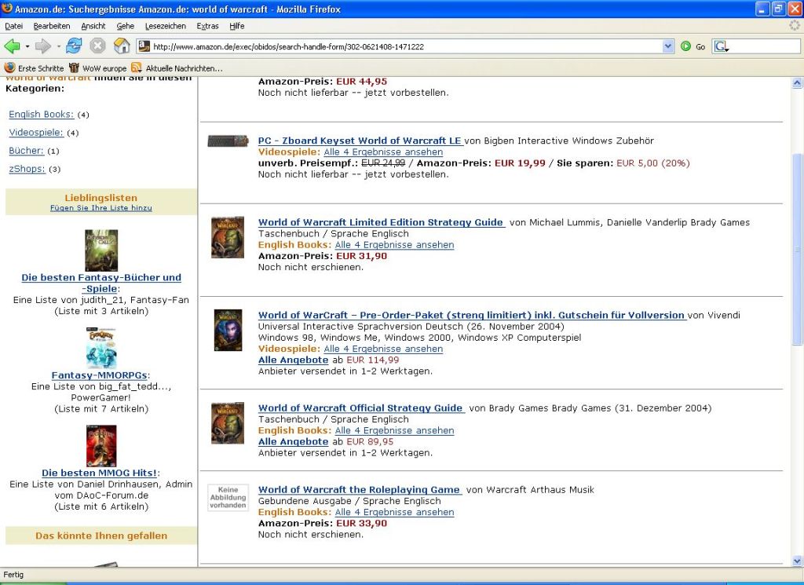Click the vertical scrollbar thumb
This screenshot has height=585, width=804.
(797, 250)
